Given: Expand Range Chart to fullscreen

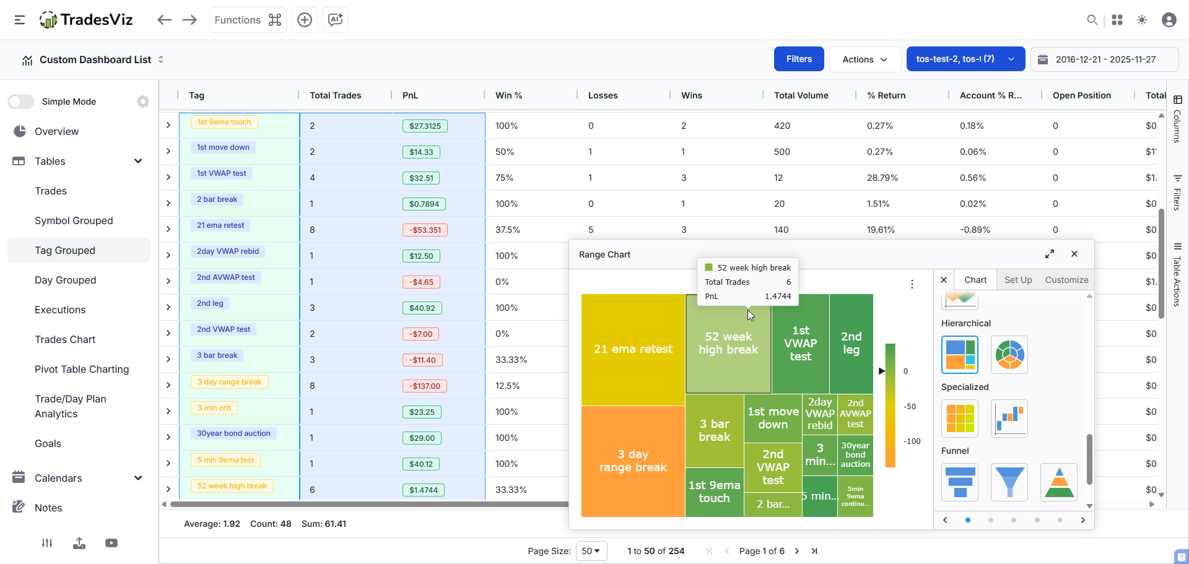Looking at the screenshot, I should click(1050, 254).
